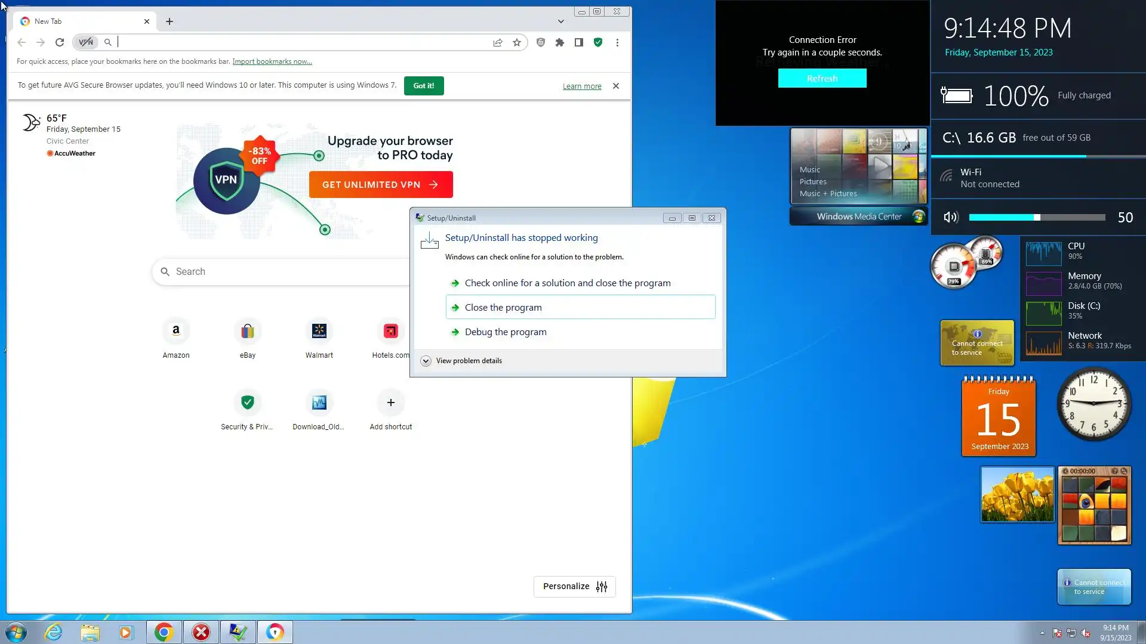Click the VPN toggle in address bar
The width and height of the screenshot is (1146, 644).
coord(86,42)
